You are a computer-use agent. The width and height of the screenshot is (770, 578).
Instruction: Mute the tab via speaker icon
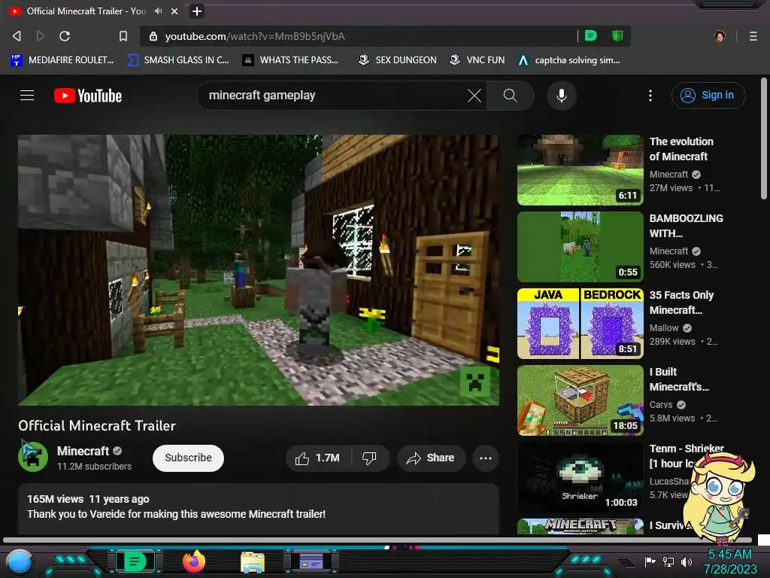point(158,11)
